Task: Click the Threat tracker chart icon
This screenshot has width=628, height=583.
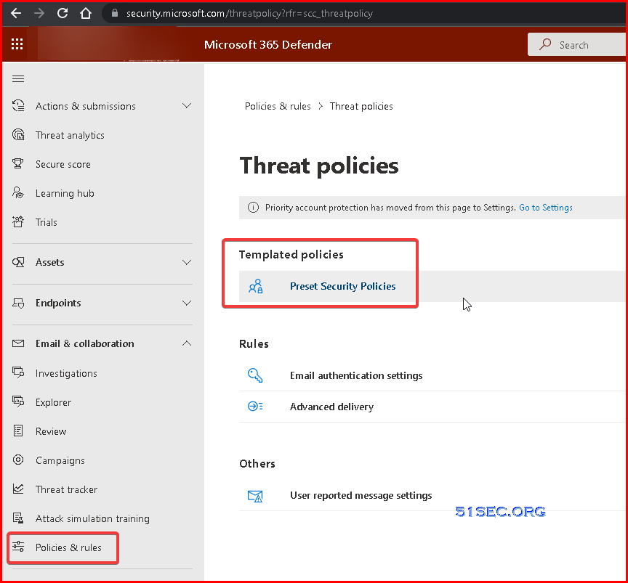Action: [18, 489]
